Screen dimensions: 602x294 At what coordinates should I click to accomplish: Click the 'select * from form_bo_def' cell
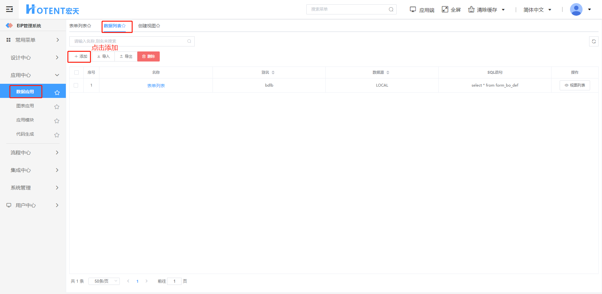click(x=495, y=85)
